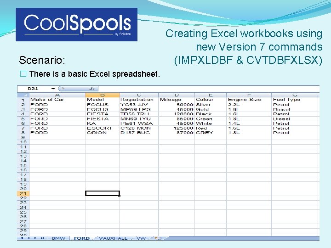Go to previous sheet navigation arrow

(29, 238)
